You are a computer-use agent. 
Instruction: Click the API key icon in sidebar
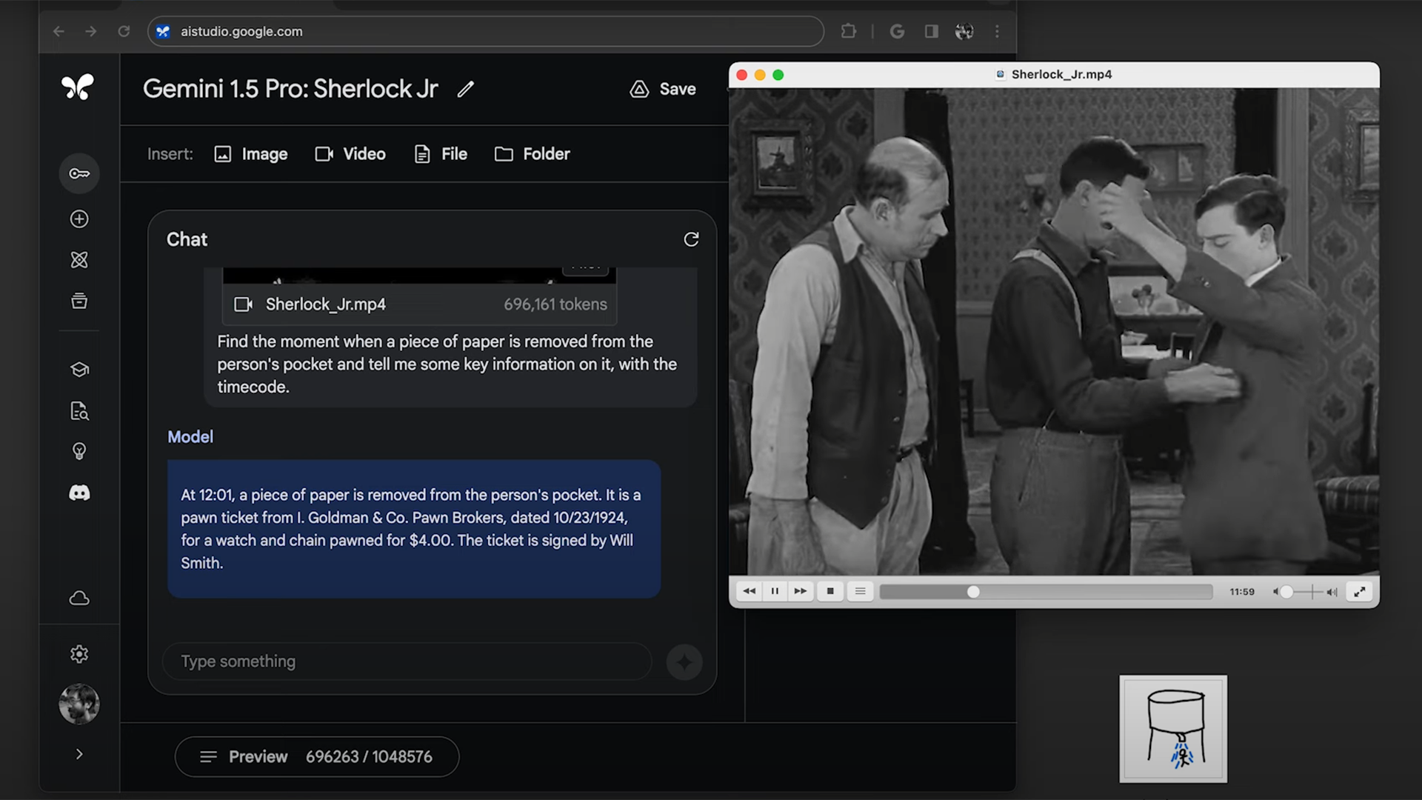point(79,173)
